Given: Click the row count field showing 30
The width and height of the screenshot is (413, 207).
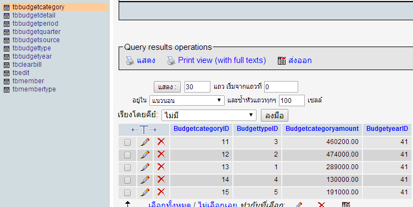Looking at the screenshot, I should pos(197,87).
